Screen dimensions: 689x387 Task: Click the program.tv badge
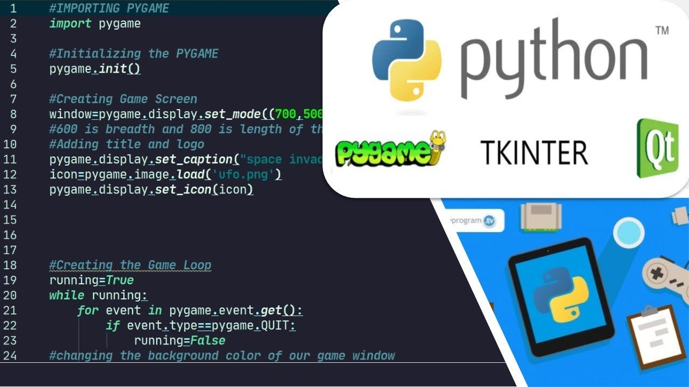pos(474,221)
